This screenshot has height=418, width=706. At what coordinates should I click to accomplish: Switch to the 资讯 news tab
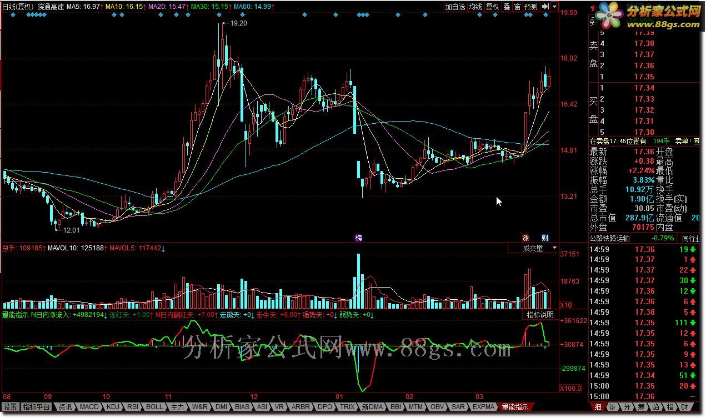pos(65,407)
